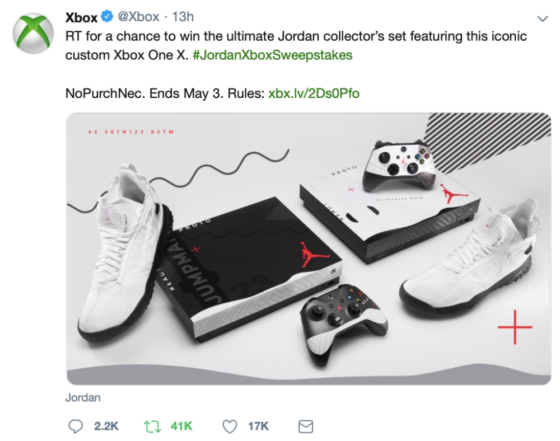This screenshot has height=441, width=560.
Task: Click the @Xbox handle
Action: pyautogui.click(x=138, y=17)
